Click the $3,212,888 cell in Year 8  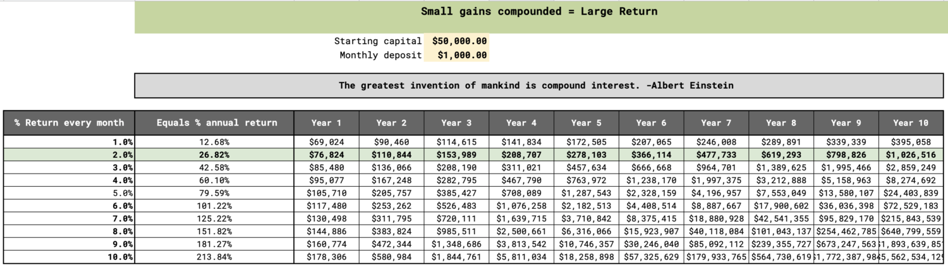coord(781,180)
